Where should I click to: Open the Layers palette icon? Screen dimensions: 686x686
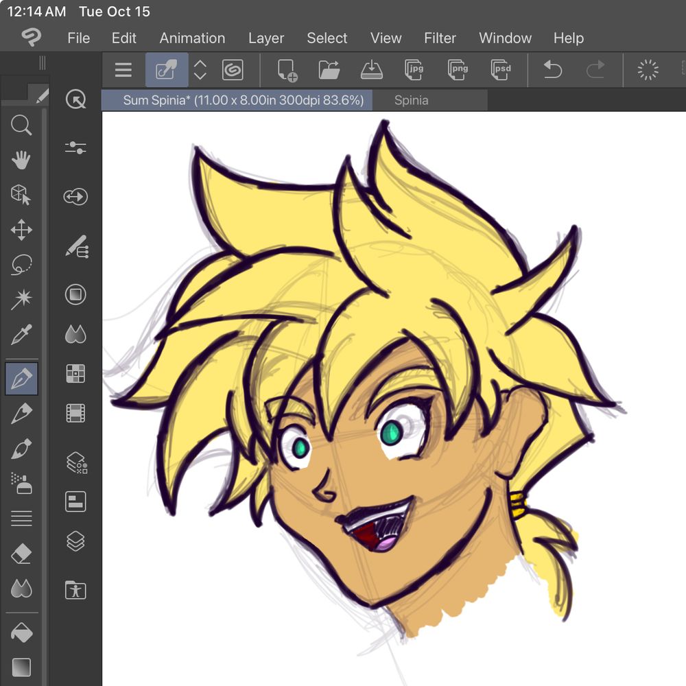click(x=75, y=541)
